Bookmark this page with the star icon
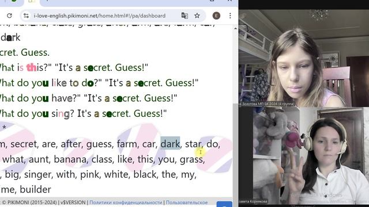Image resolution: width=369 pixels, height=207 pixels. 197,16
